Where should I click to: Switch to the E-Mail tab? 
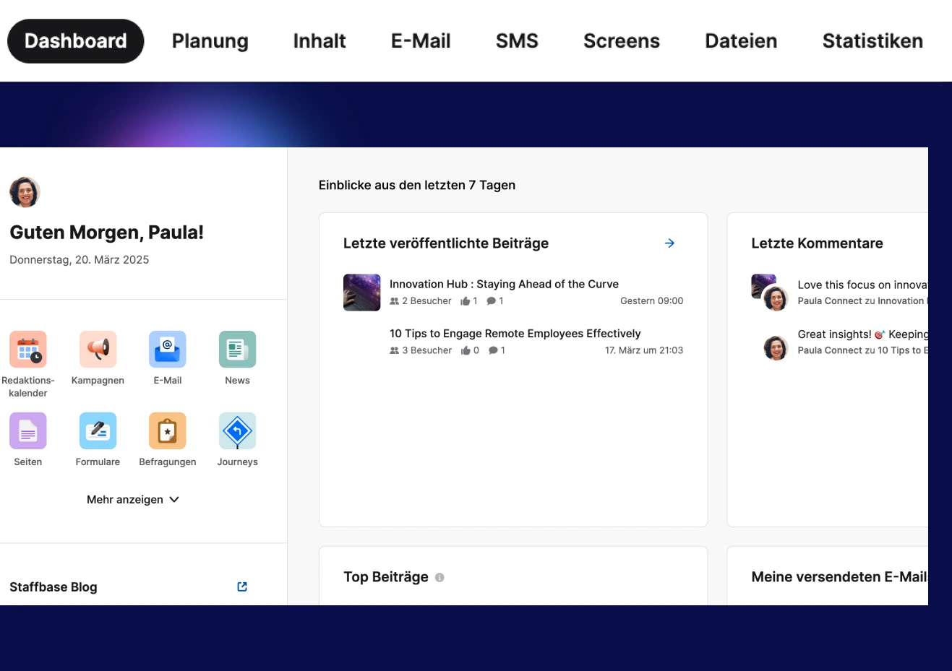click(421, 41)
